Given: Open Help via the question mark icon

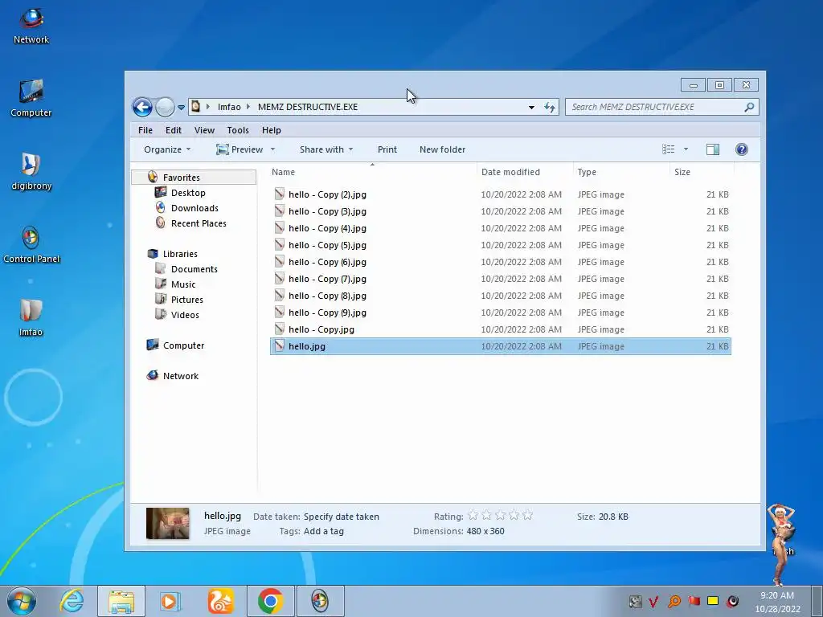Looking at the screenshot, I should (741, 149).
